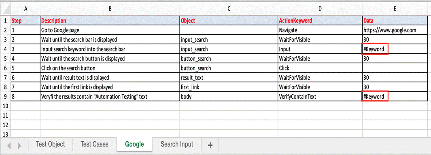
Task: Select column A header
Action: coord(25,9)
